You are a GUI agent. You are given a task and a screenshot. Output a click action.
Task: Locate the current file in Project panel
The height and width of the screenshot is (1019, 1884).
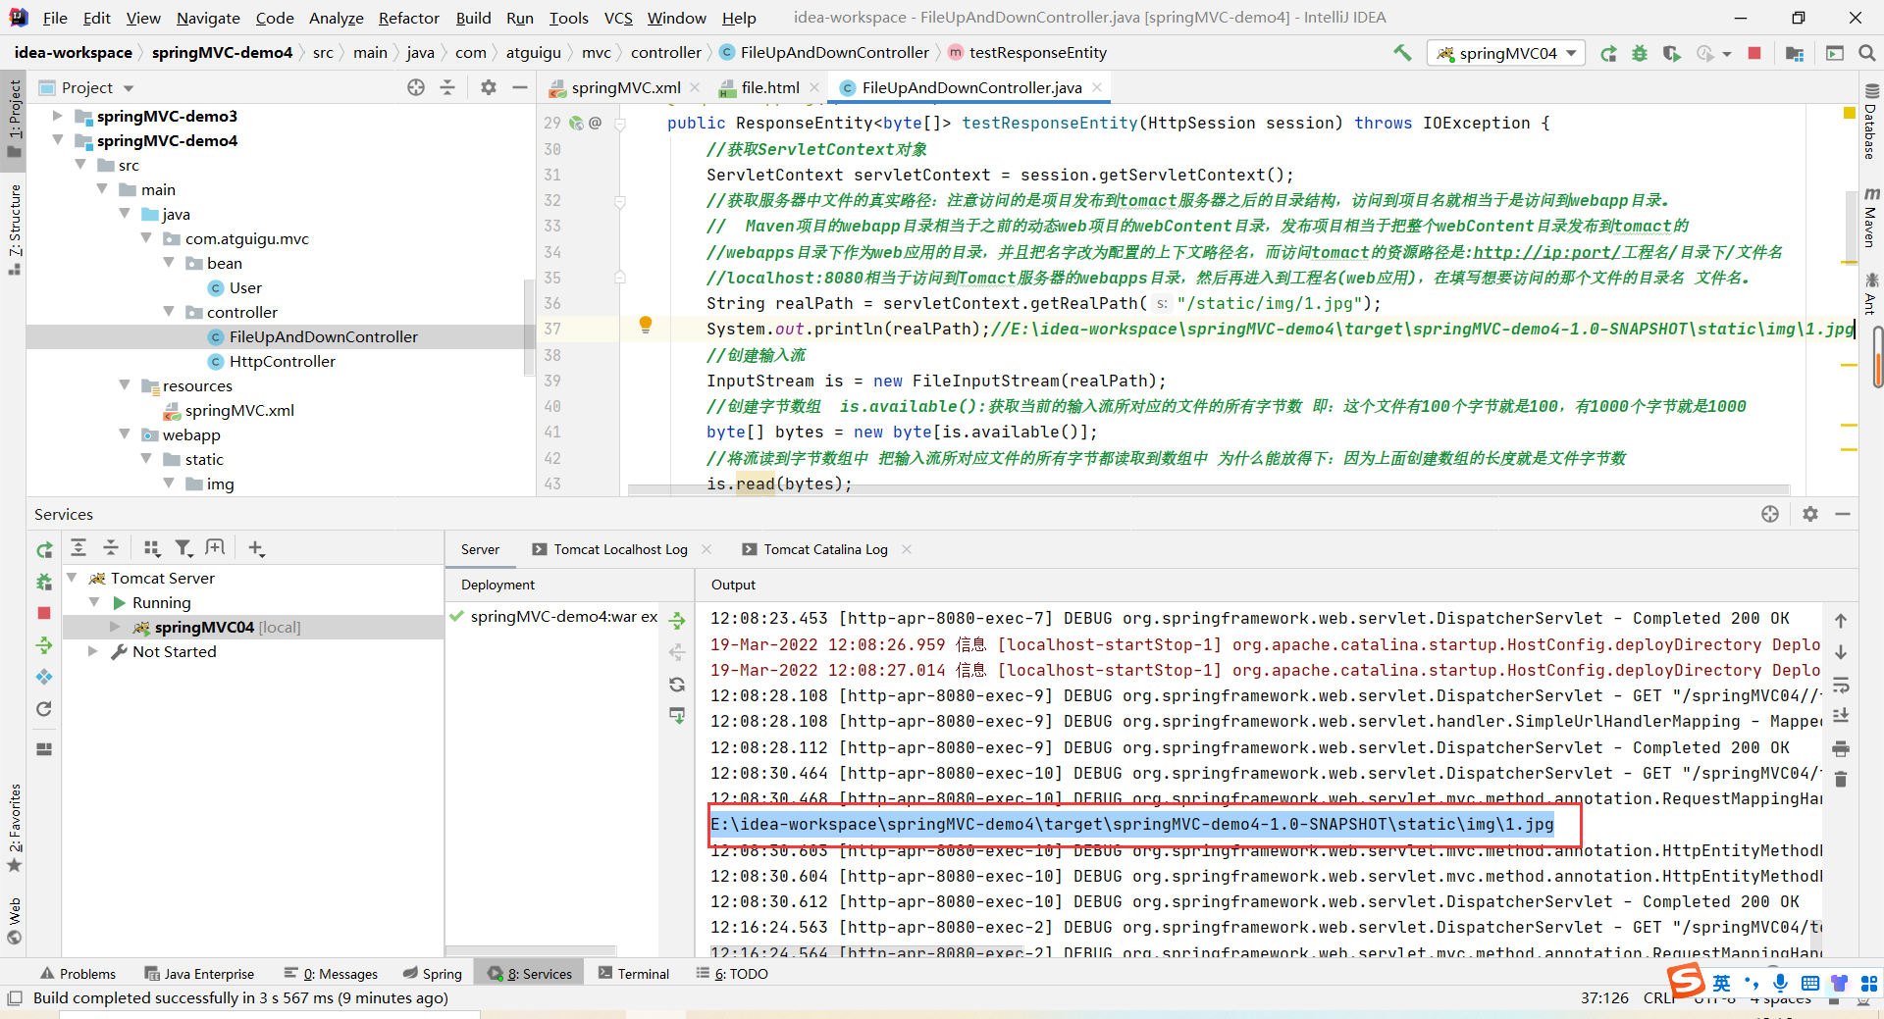416,87
